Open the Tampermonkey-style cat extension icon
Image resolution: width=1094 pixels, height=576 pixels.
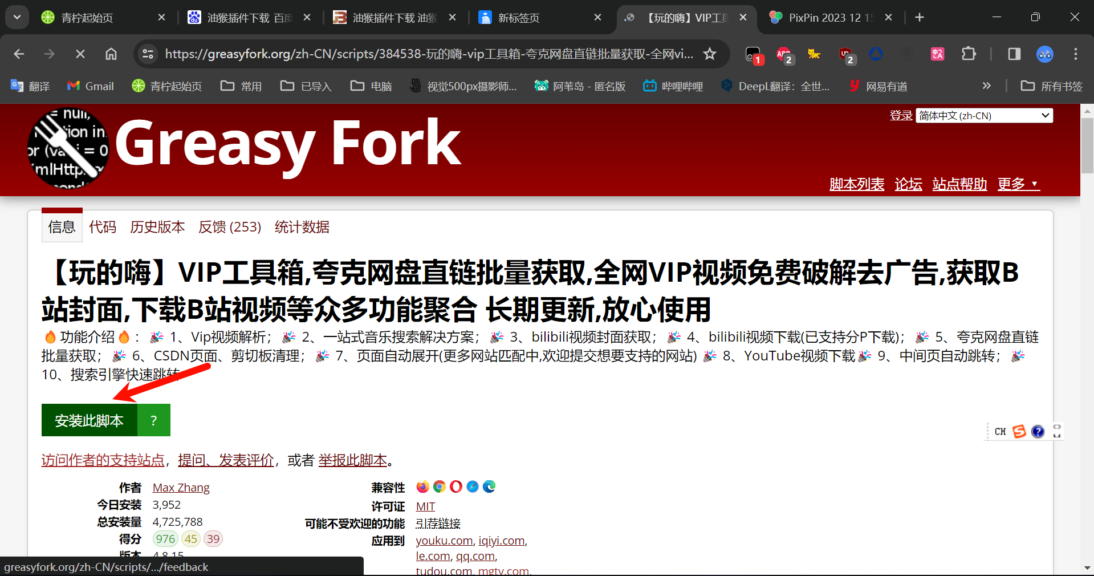pyautogui.click(x=814, y=54)
